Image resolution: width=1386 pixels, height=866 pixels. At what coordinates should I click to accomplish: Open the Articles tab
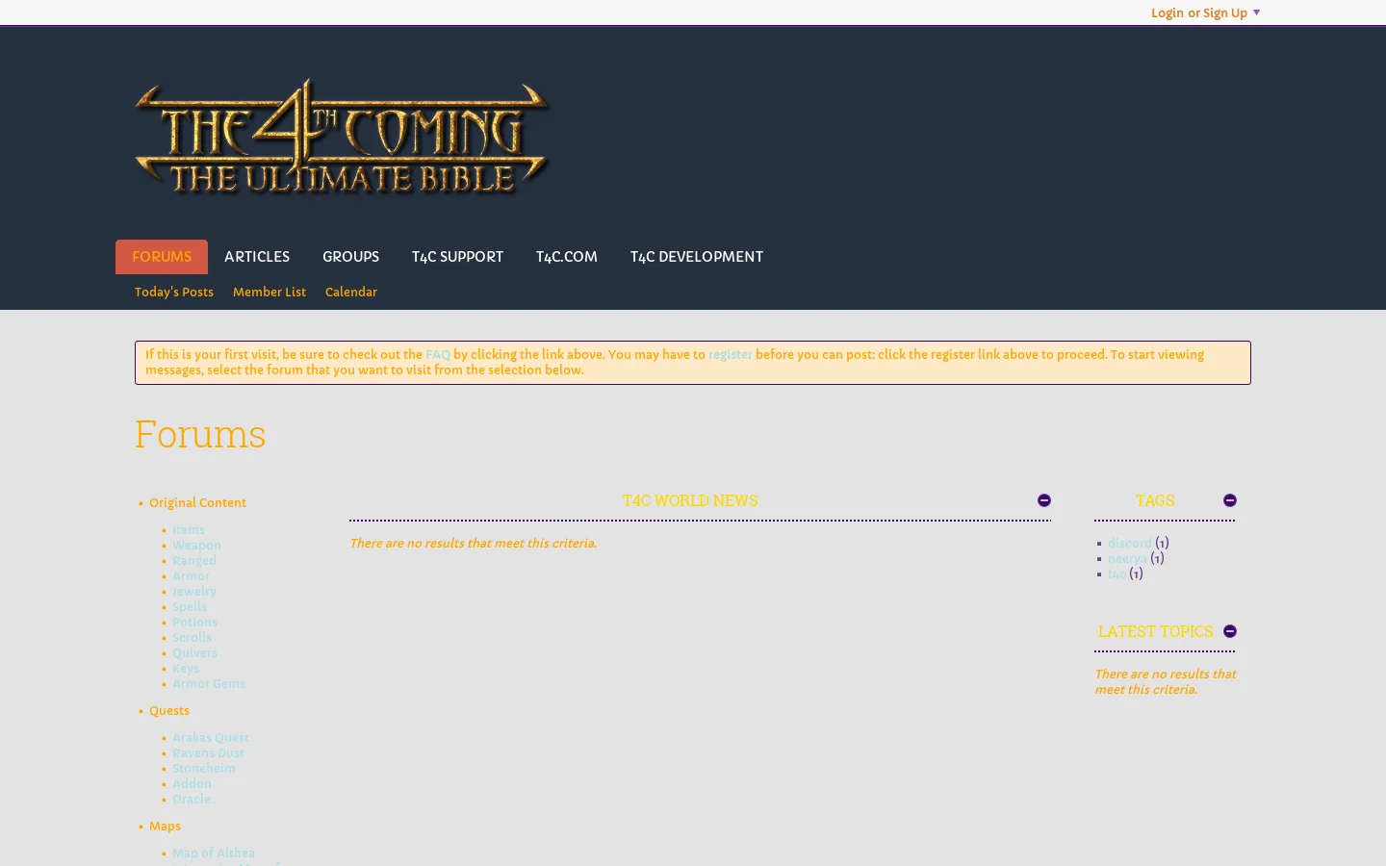257,257
